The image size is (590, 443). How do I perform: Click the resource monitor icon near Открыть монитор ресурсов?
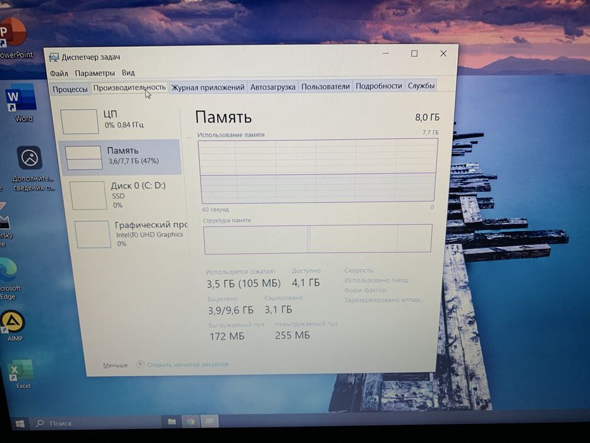click(x=140, y=365)
